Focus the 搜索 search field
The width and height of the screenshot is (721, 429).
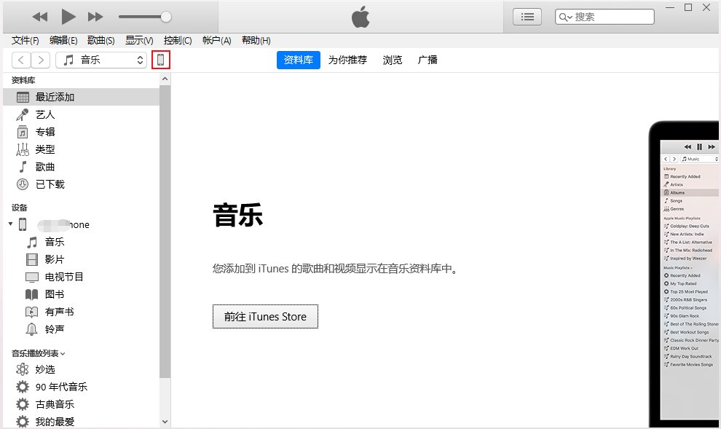coord(604,17)
